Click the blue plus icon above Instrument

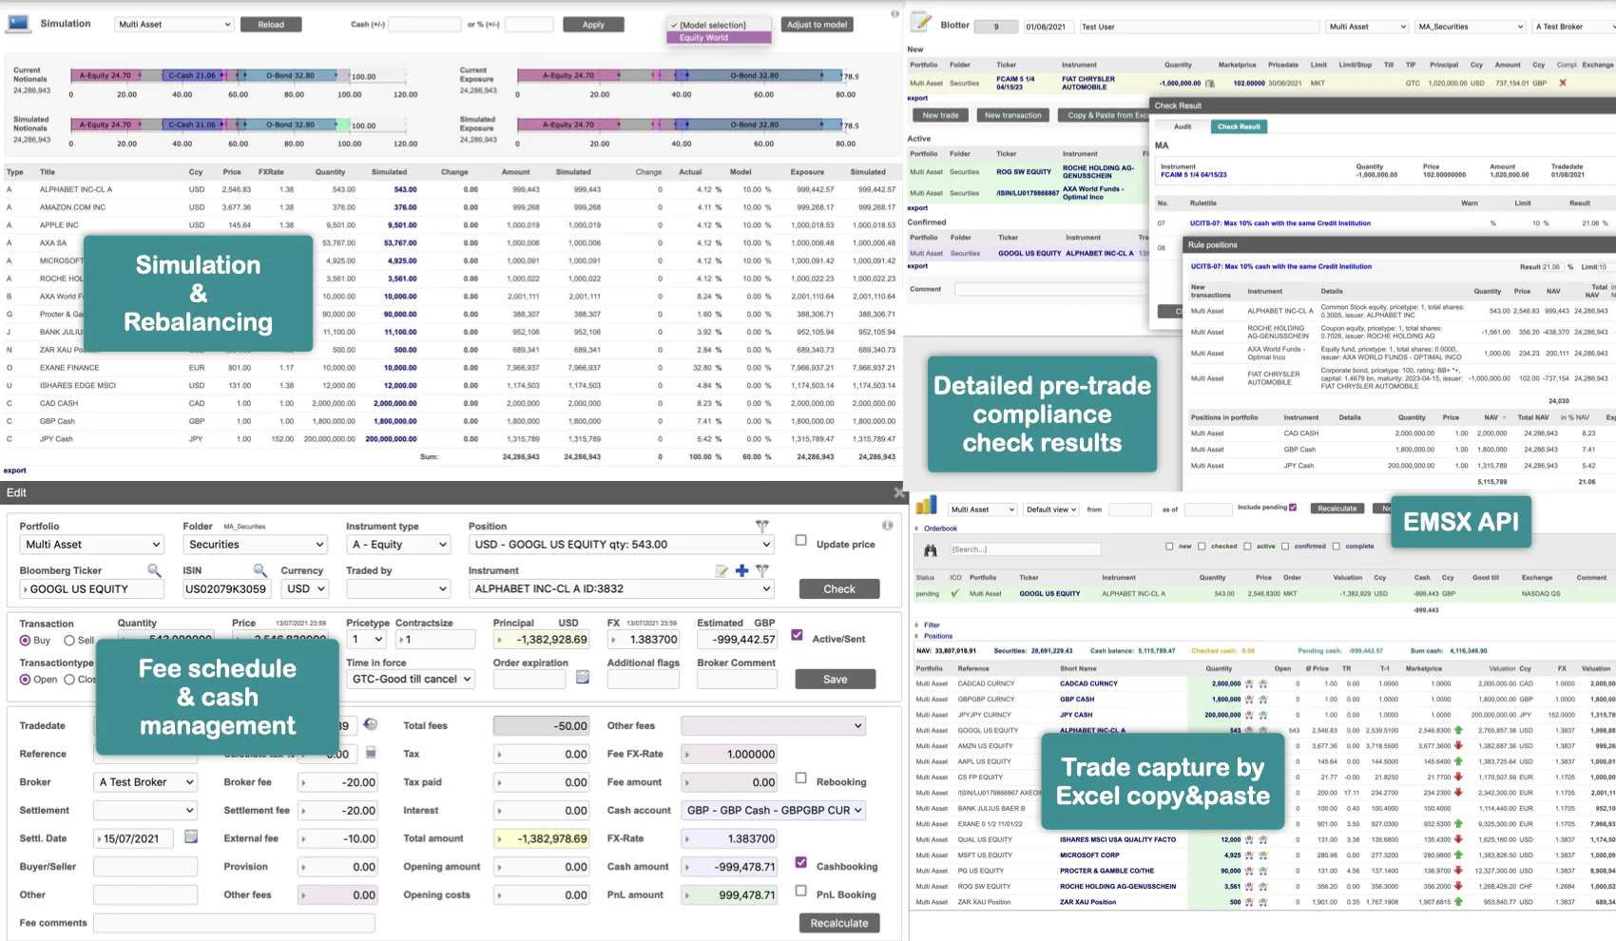pyautogui.click(x=741, y=570)
